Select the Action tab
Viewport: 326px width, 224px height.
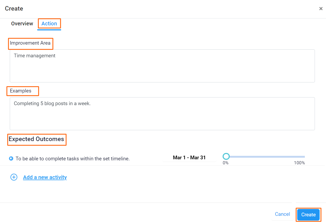point(49,24)
